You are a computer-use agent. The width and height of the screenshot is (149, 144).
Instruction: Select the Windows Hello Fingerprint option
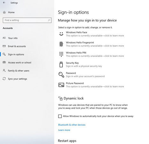[91, 44]
